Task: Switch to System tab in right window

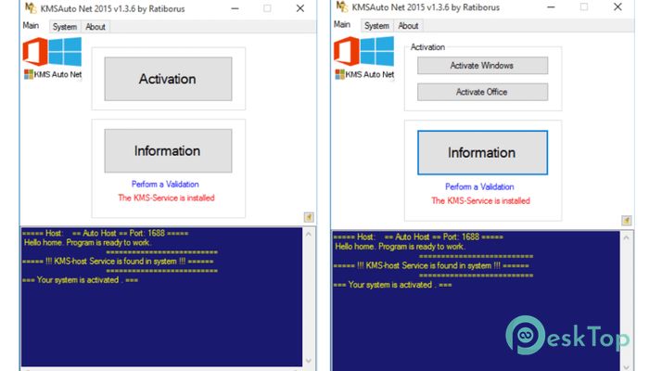Action: point(376,26)
